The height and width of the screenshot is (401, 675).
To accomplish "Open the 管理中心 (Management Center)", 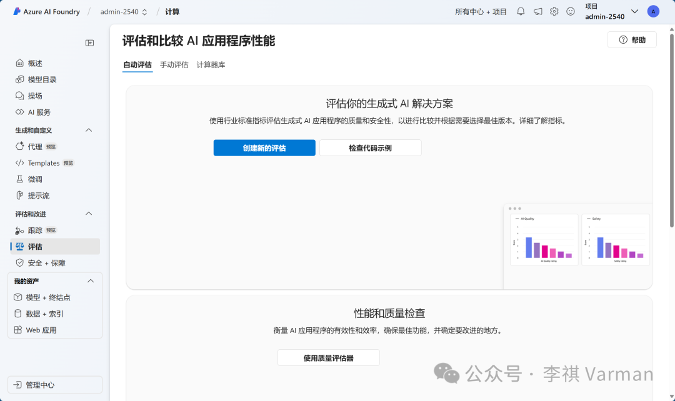I will [x=39, y=384].
